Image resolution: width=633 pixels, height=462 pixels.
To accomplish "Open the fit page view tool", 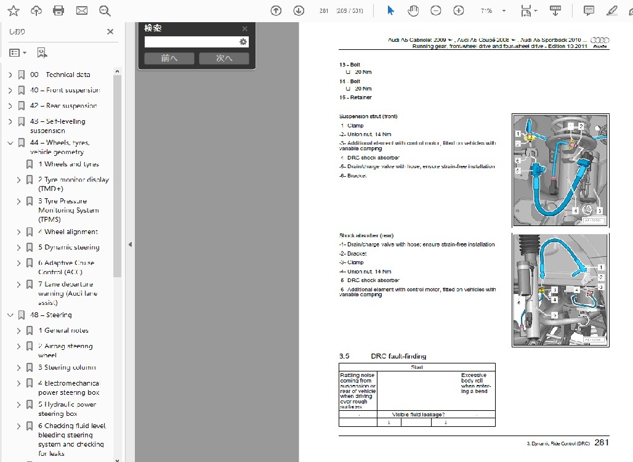I will (x=526, y=11).
